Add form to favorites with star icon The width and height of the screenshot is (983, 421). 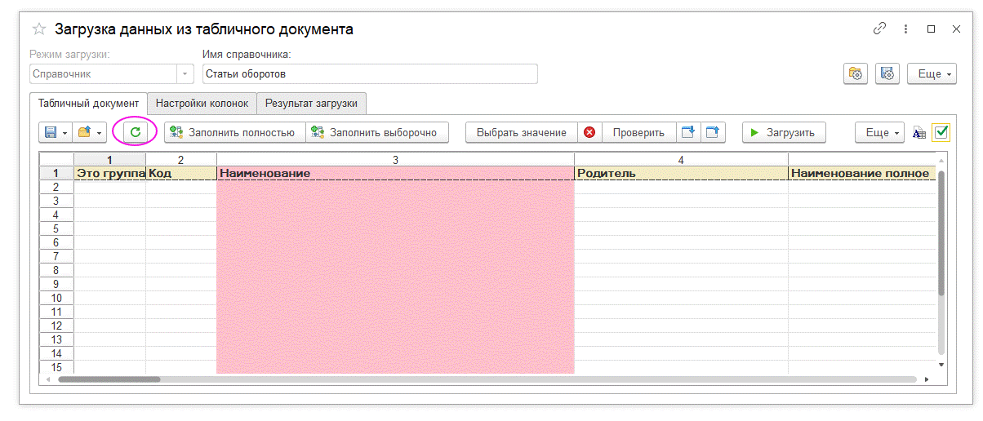[38, 29]
